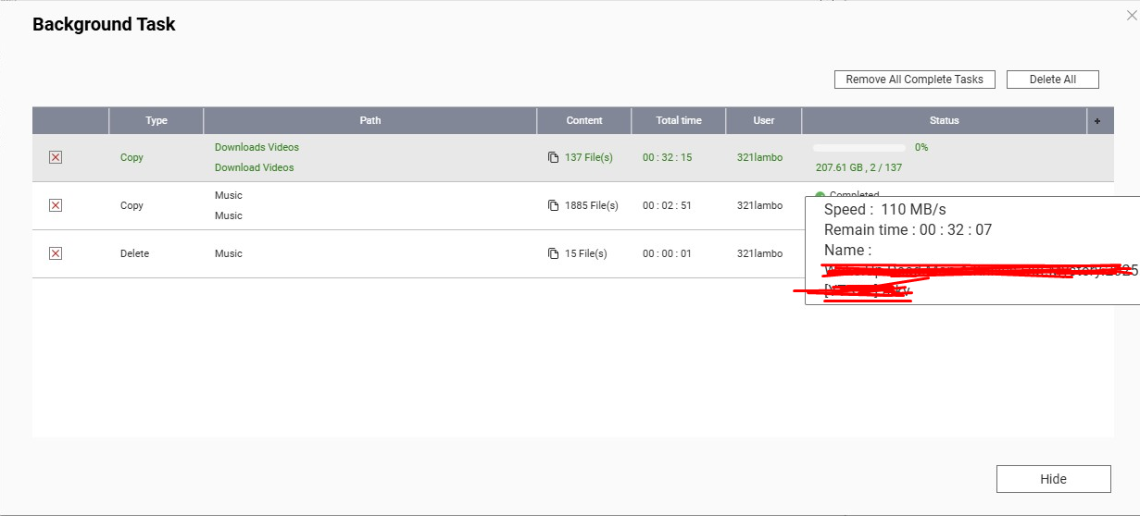Click the Status column header

point(945,120)
